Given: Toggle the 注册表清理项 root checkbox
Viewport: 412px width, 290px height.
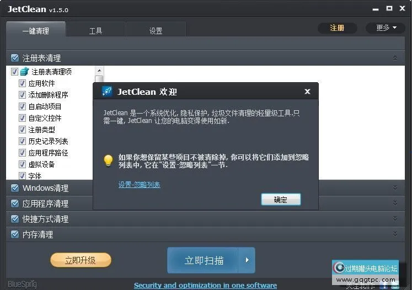Looking at the screenshot, I should (14, 72).
